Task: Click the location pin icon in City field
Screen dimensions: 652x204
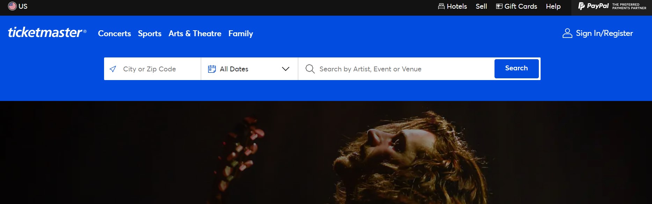Action: coord(112,69)
